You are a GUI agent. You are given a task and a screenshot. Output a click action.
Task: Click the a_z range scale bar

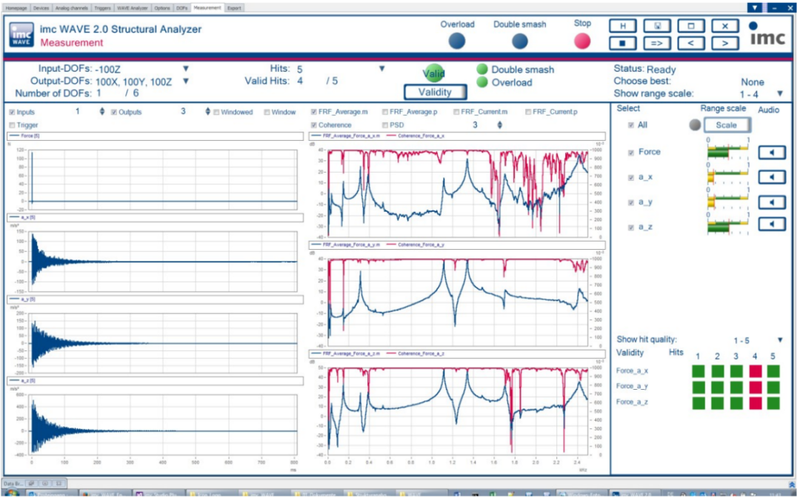coord(727,227)
